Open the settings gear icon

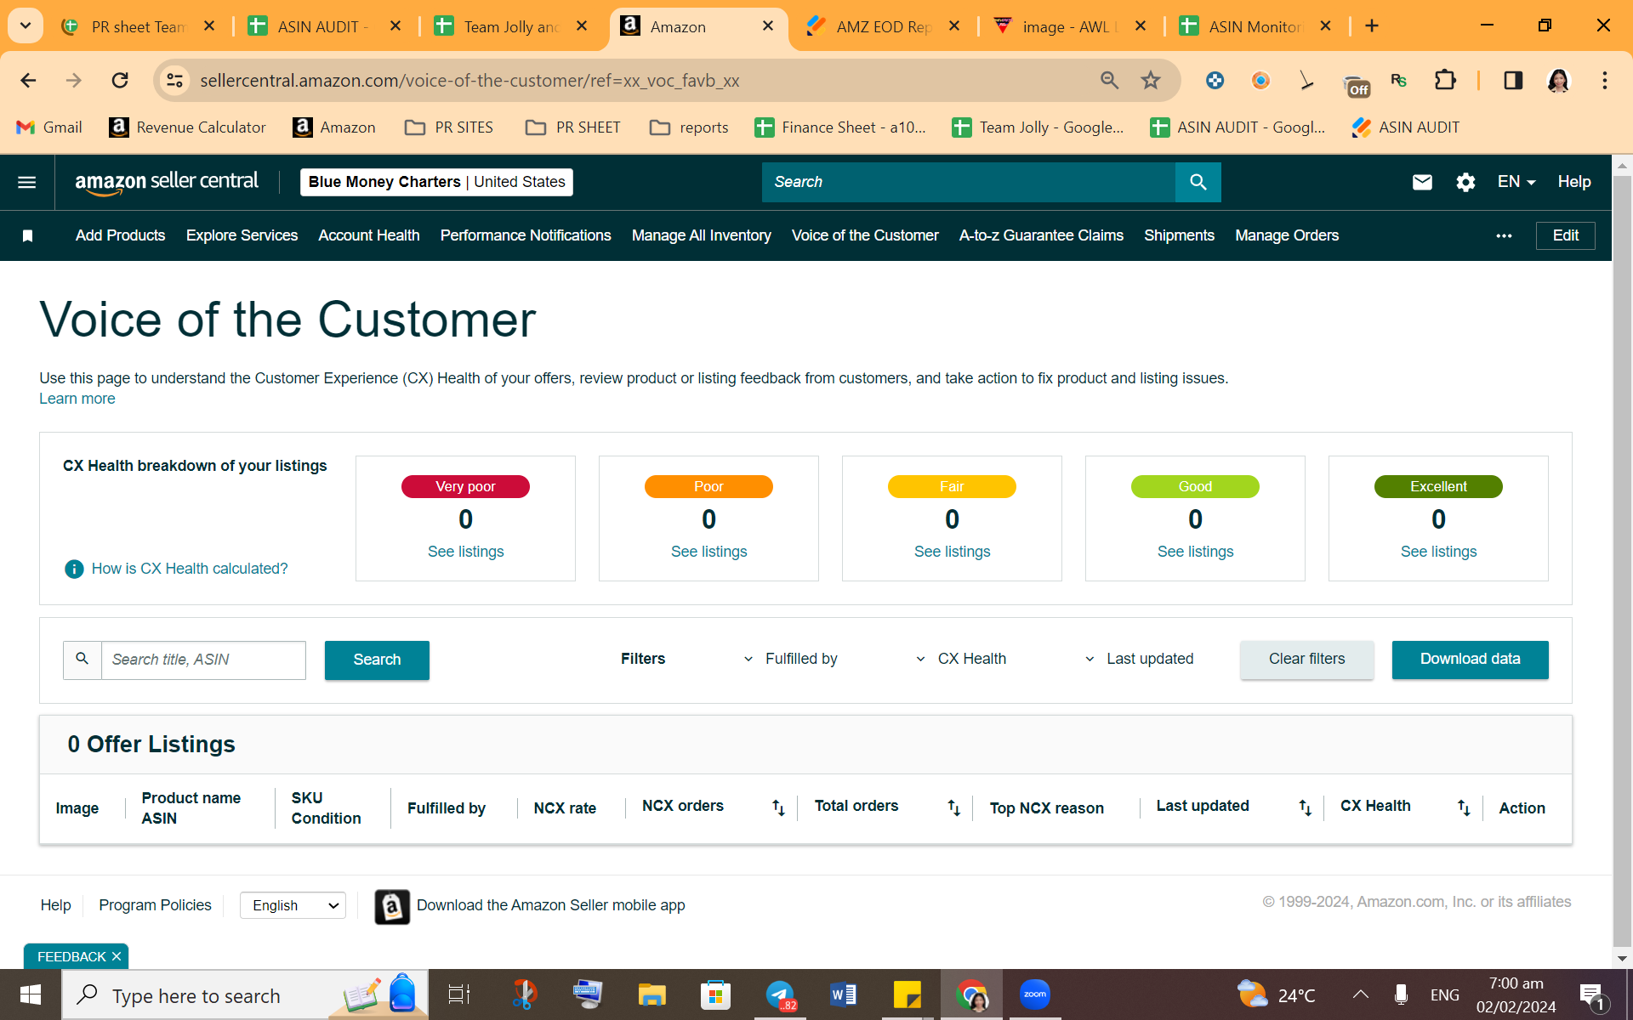point(1465,182)
